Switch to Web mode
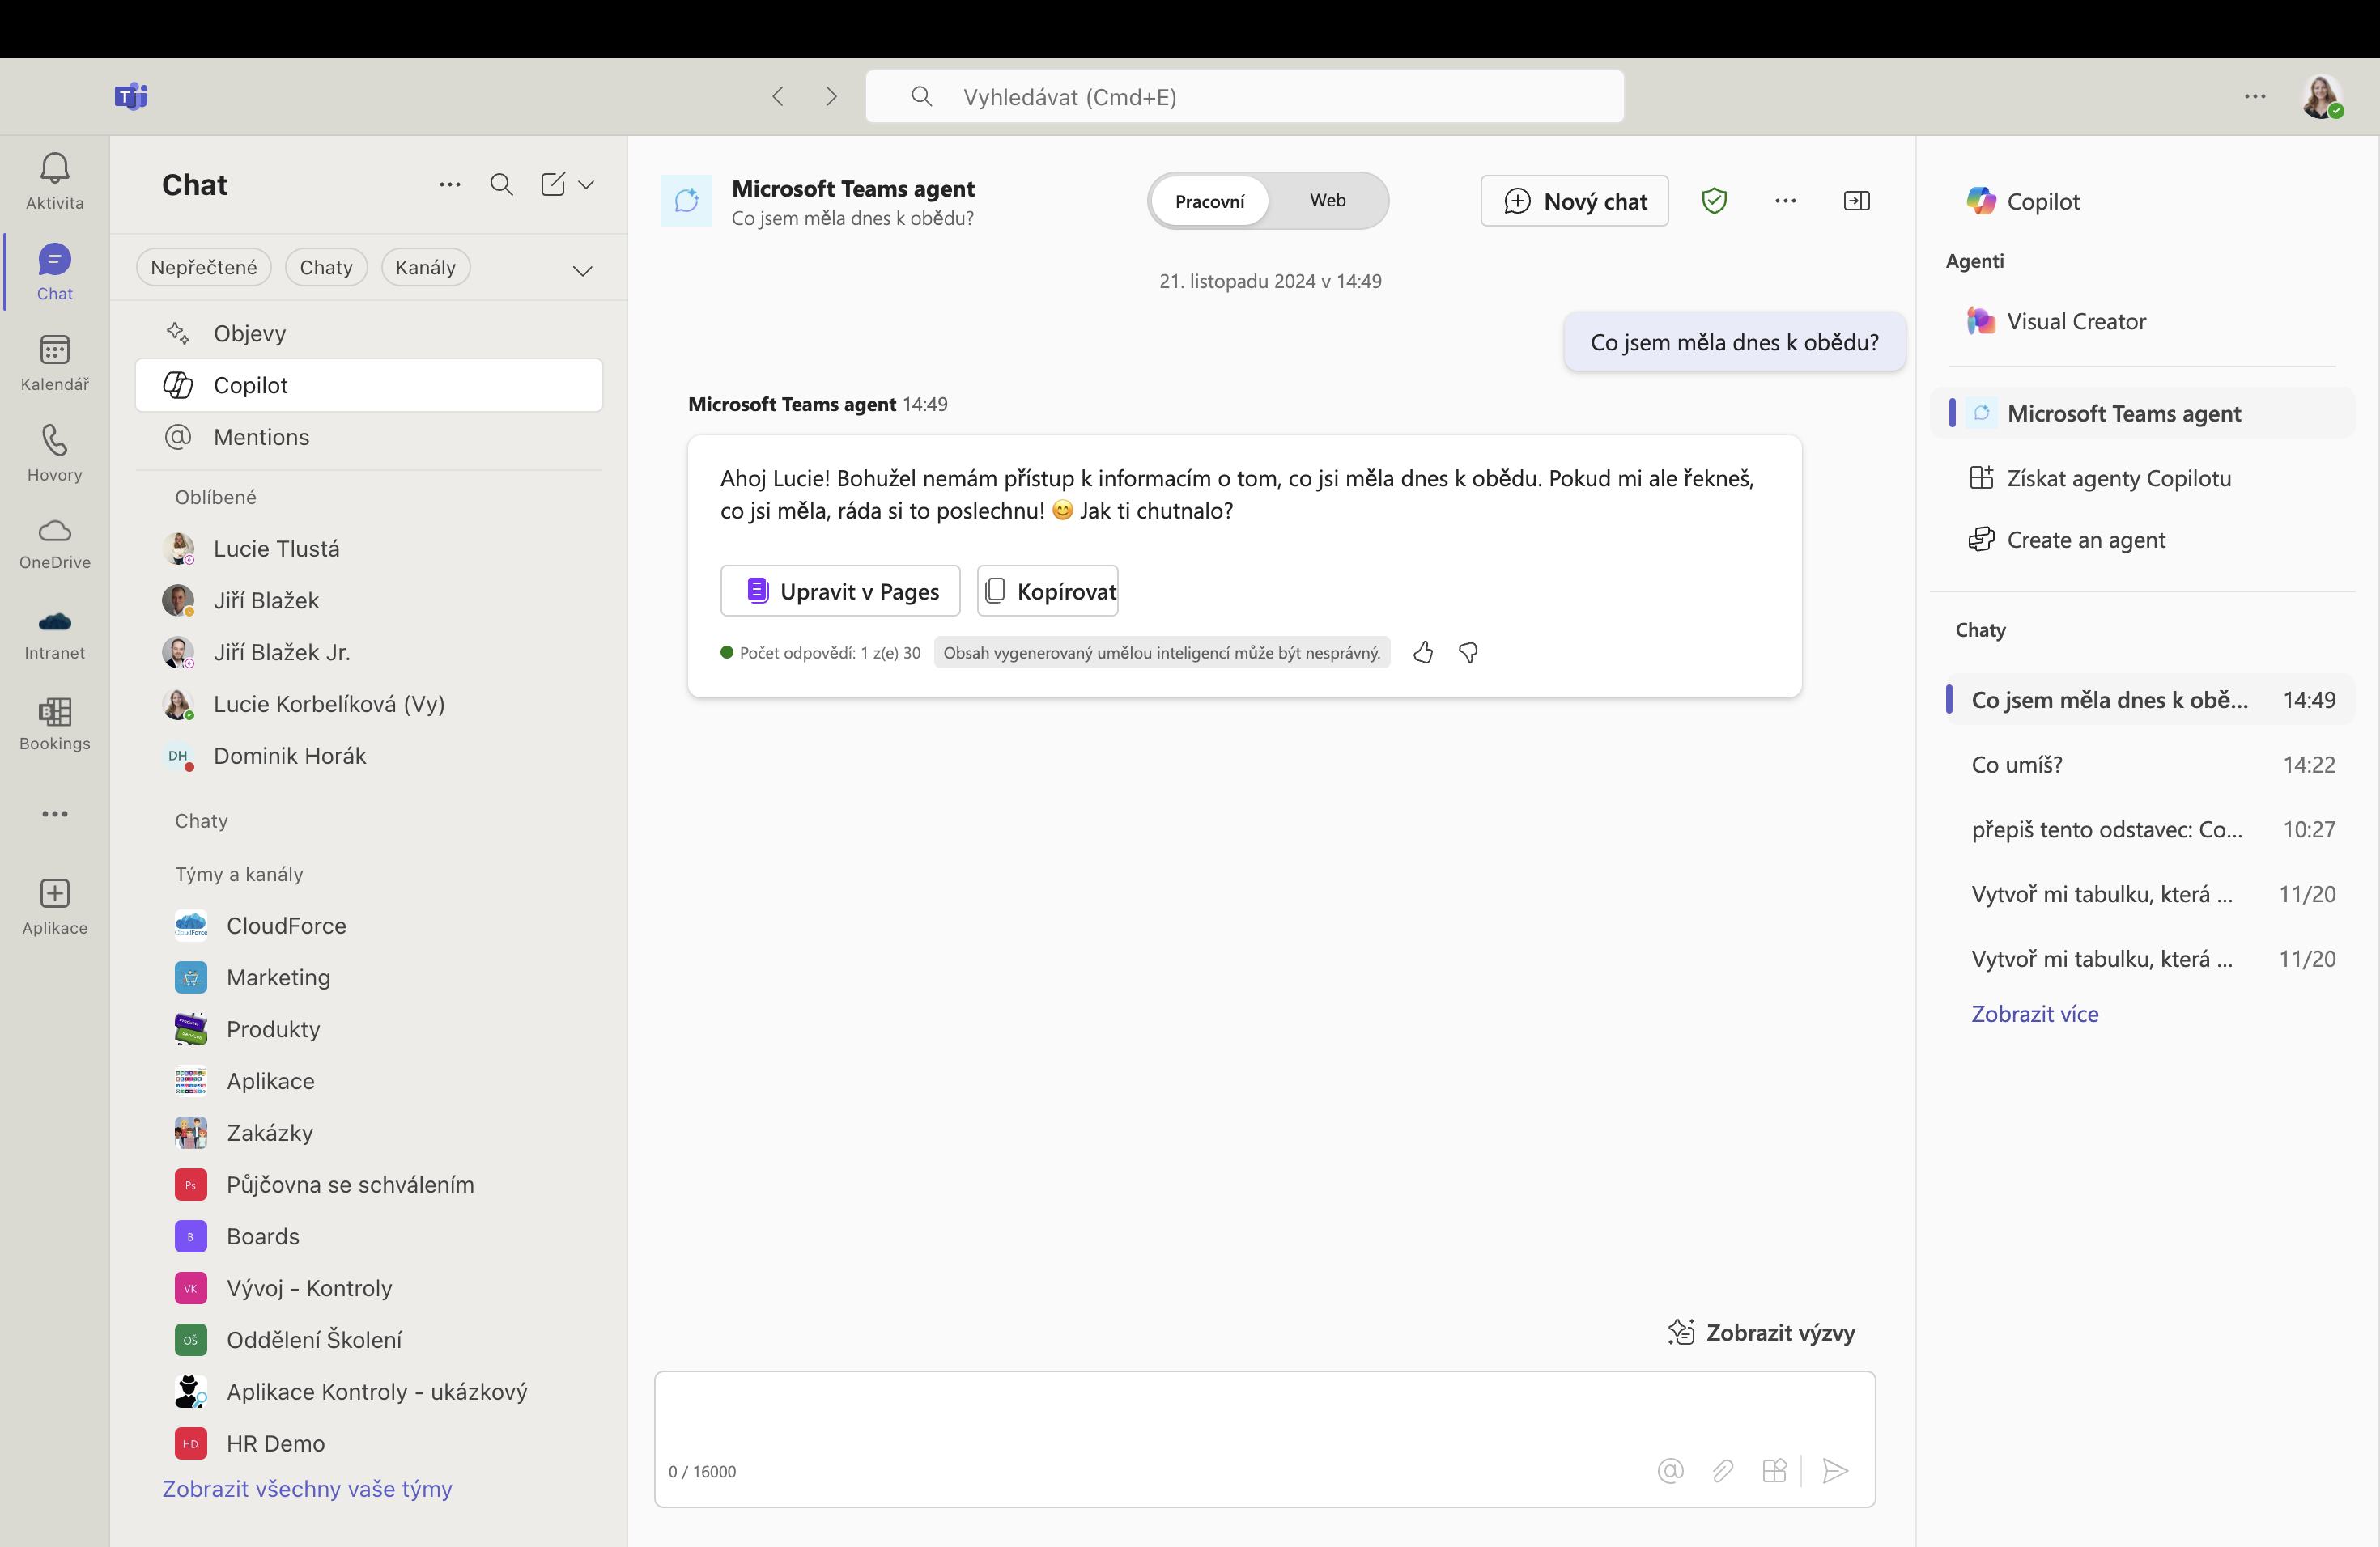Image resolution: width=2380 pixels, height=1547 pixels. tap(1328, 201)
